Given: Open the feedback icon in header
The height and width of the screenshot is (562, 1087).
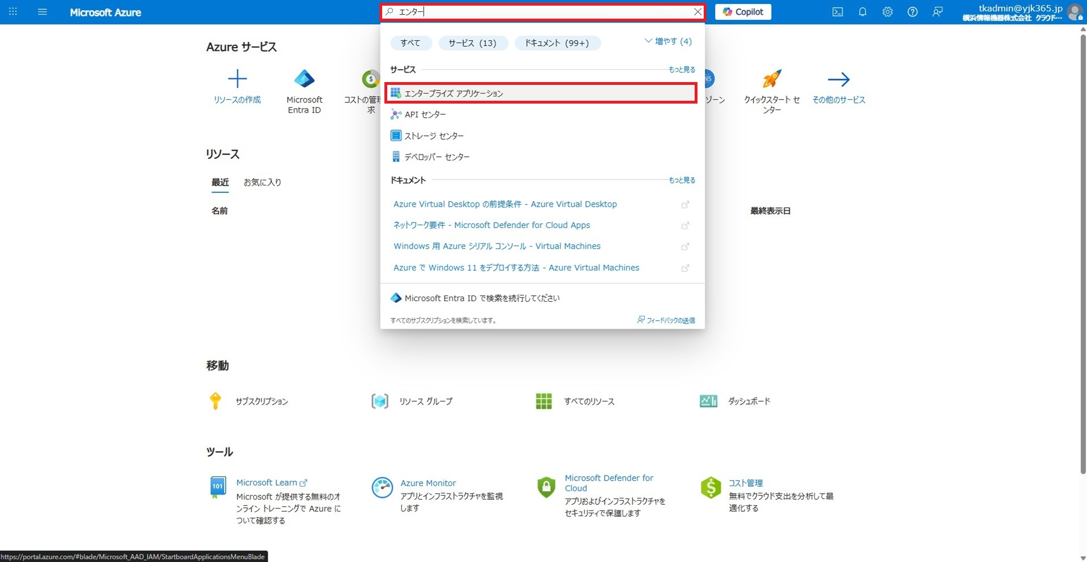Looking at the screenshot, I should pos(937,12).
